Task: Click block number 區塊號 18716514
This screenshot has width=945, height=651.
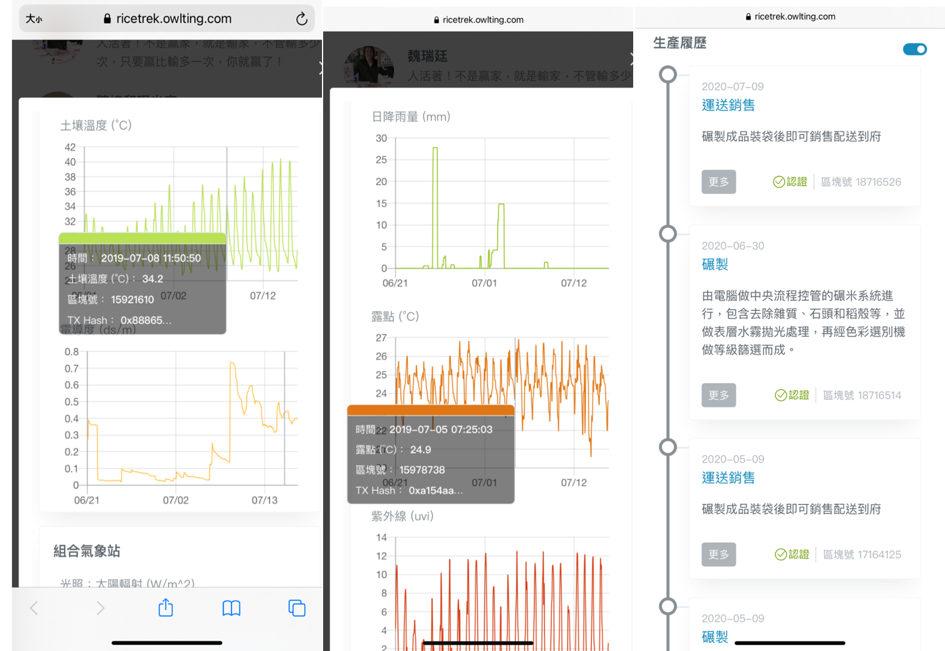Action: click(x=862, y=395)
